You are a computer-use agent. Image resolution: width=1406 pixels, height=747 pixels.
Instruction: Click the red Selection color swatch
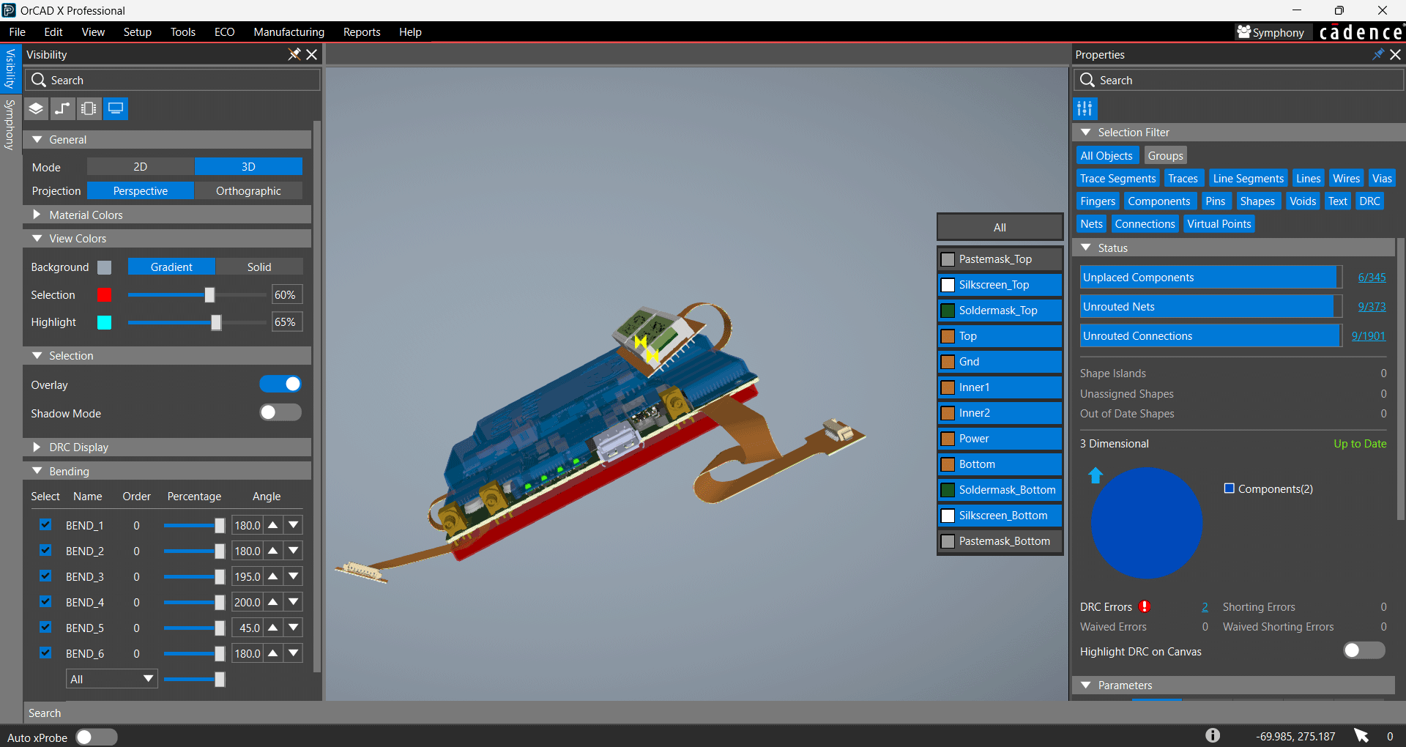[105, 294]
